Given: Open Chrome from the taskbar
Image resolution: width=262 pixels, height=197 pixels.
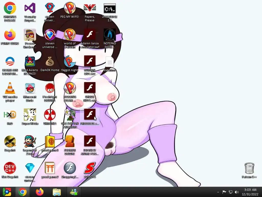Looking at the screenshot, I should pos(23,192).
